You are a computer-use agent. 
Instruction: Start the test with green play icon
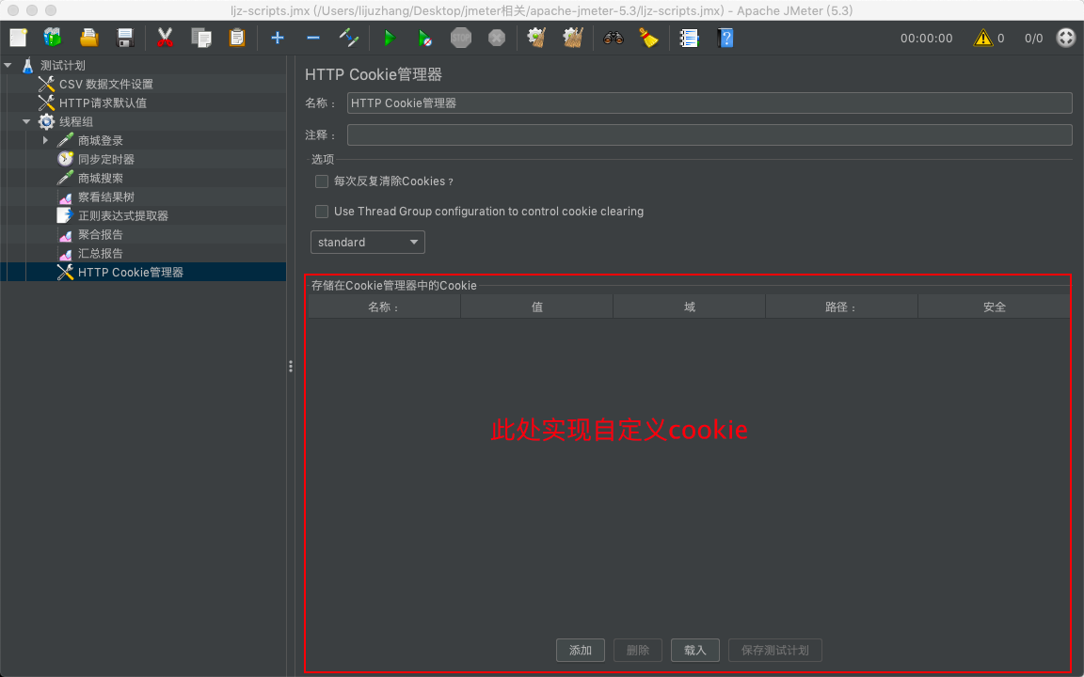click(x=390, y=38)
